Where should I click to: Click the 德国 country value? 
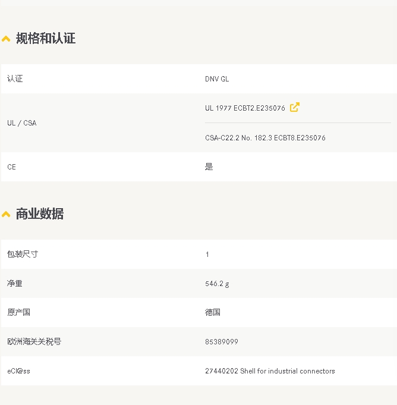tap(213, 313)
